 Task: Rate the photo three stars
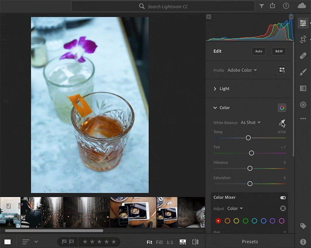coord(100,242)
